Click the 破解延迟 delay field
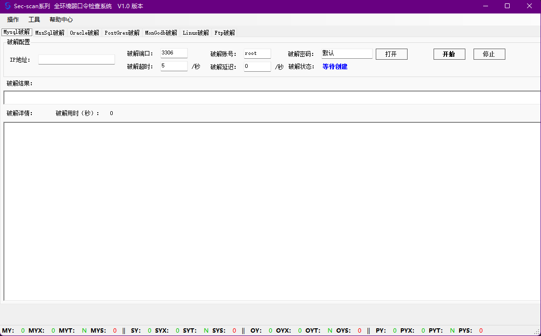This screenshot has height=336, width=541. coord(257,66)
